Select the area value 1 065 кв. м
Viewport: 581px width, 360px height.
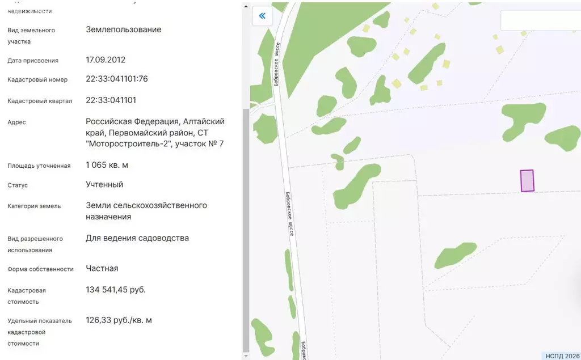(107, 165)
